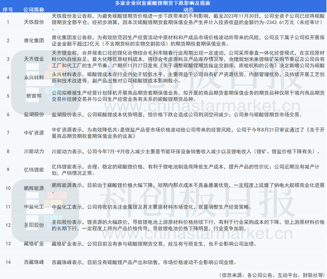Click the 雅化集团发公告称 description text

click(188, 41)
